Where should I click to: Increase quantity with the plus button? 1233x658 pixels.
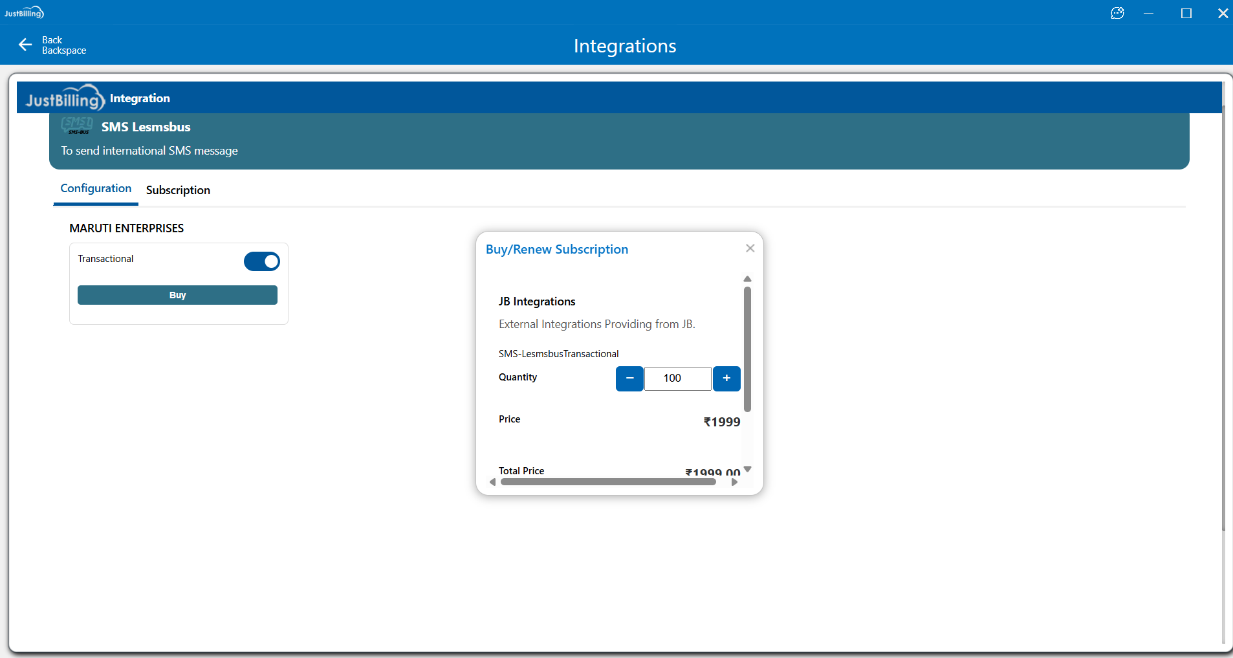(726, 378)
